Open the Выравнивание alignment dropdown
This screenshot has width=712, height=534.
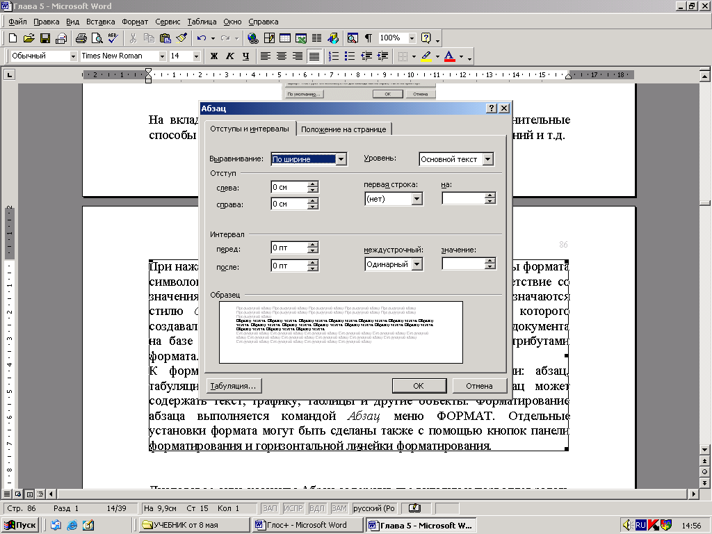coord(341,159)
